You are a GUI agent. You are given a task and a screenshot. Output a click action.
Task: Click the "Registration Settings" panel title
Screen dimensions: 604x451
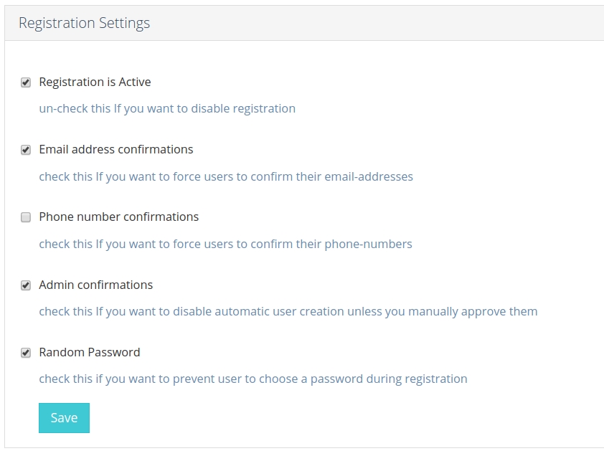pyautogui.click(x=84, y=23)
